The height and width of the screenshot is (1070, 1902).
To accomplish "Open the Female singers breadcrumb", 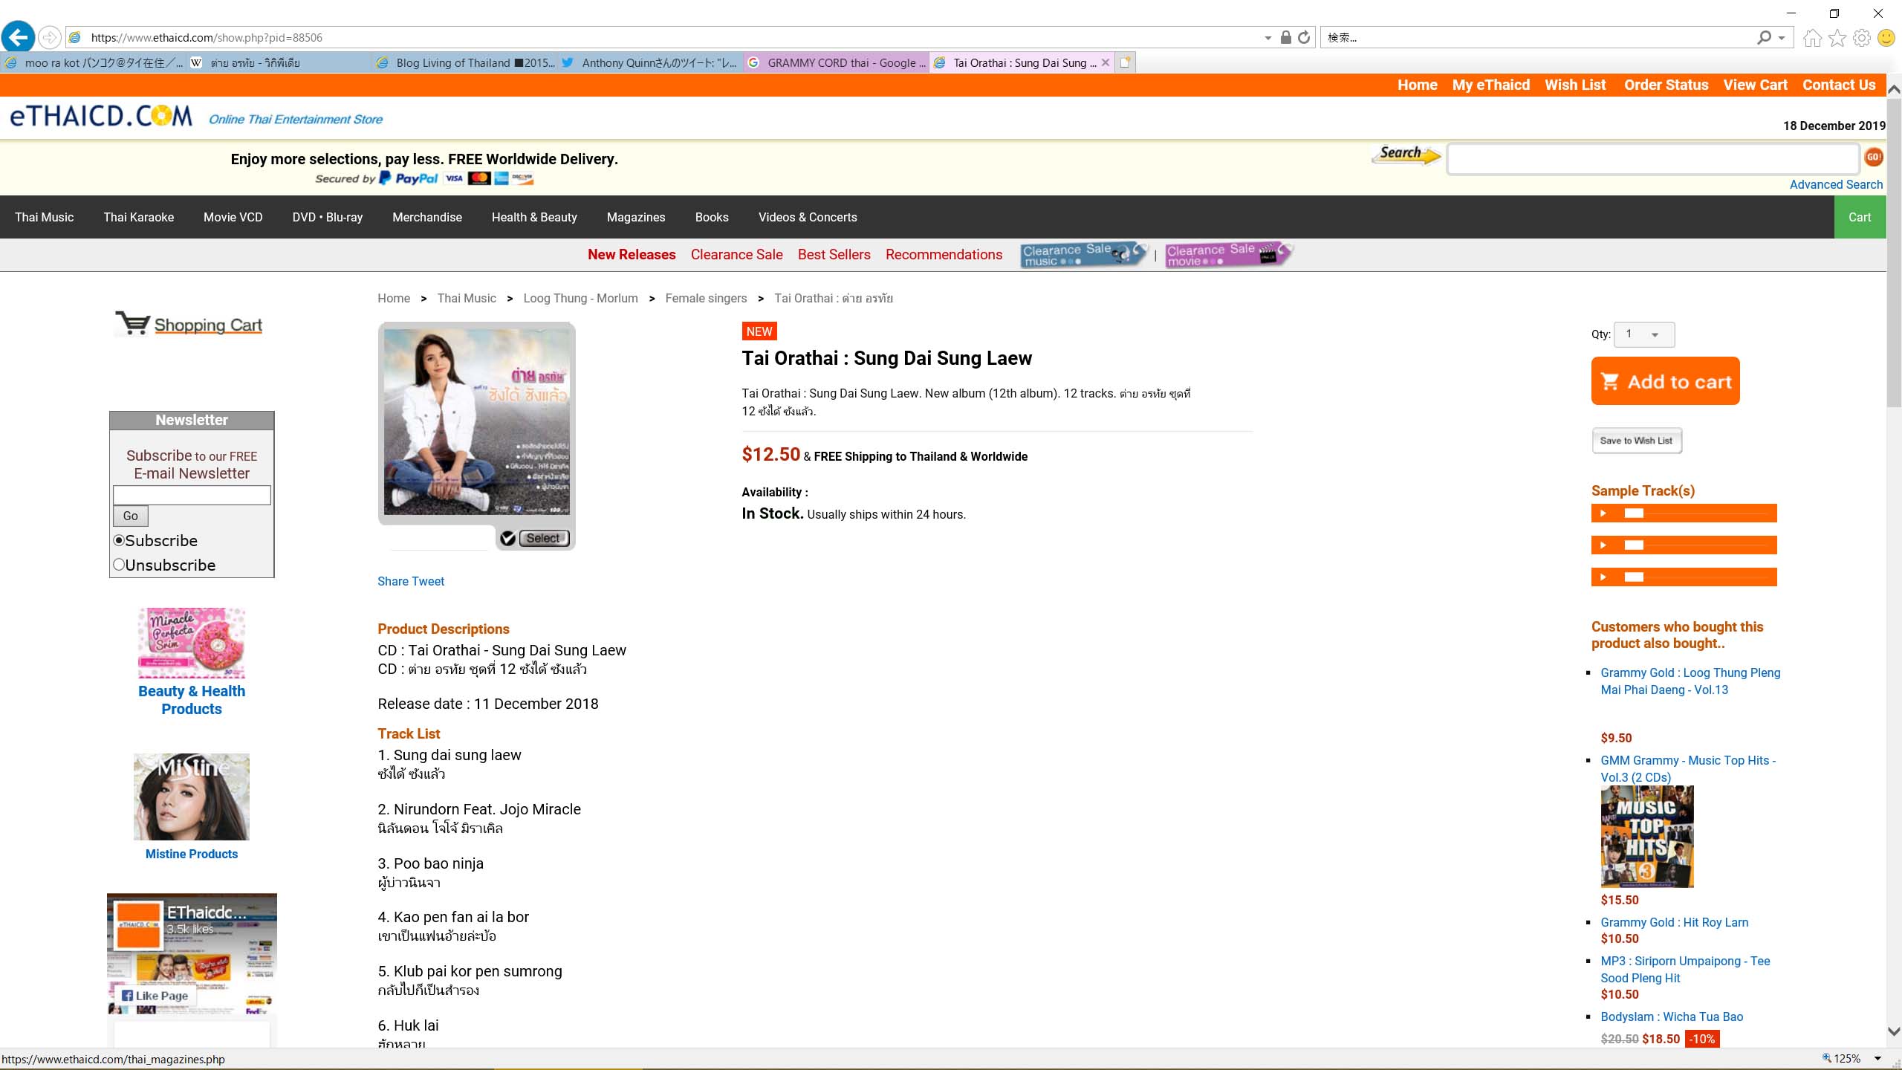I will coord(706,298).
